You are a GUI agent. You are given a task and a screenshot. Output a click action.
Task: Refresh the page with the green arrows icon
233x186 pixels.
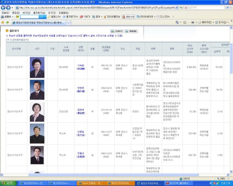[x=181, y=7]
